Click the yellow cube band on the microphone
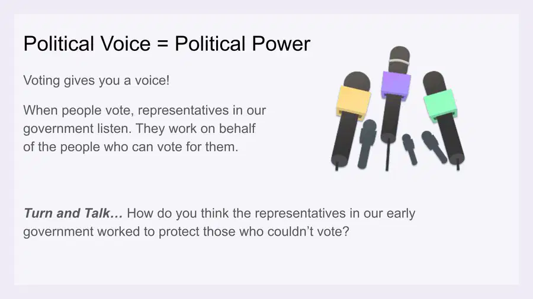This screenshot has width=533, height=299. pyautogui.click(x=353, y=102)
